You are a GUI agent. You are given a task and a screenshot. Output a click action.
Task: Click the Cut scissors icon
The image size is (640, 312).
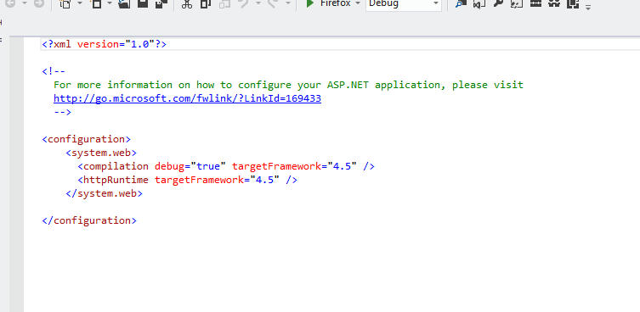coord(186,3)
